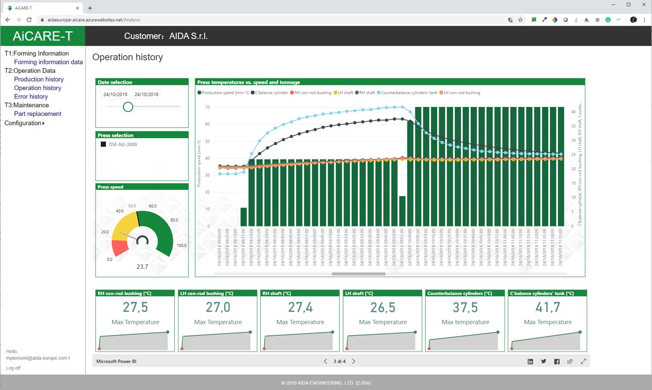Image resolution: width=652 pixels, height=390 pixels.
Task: Select T2:Operation Data heading
Action: (30, 71)
